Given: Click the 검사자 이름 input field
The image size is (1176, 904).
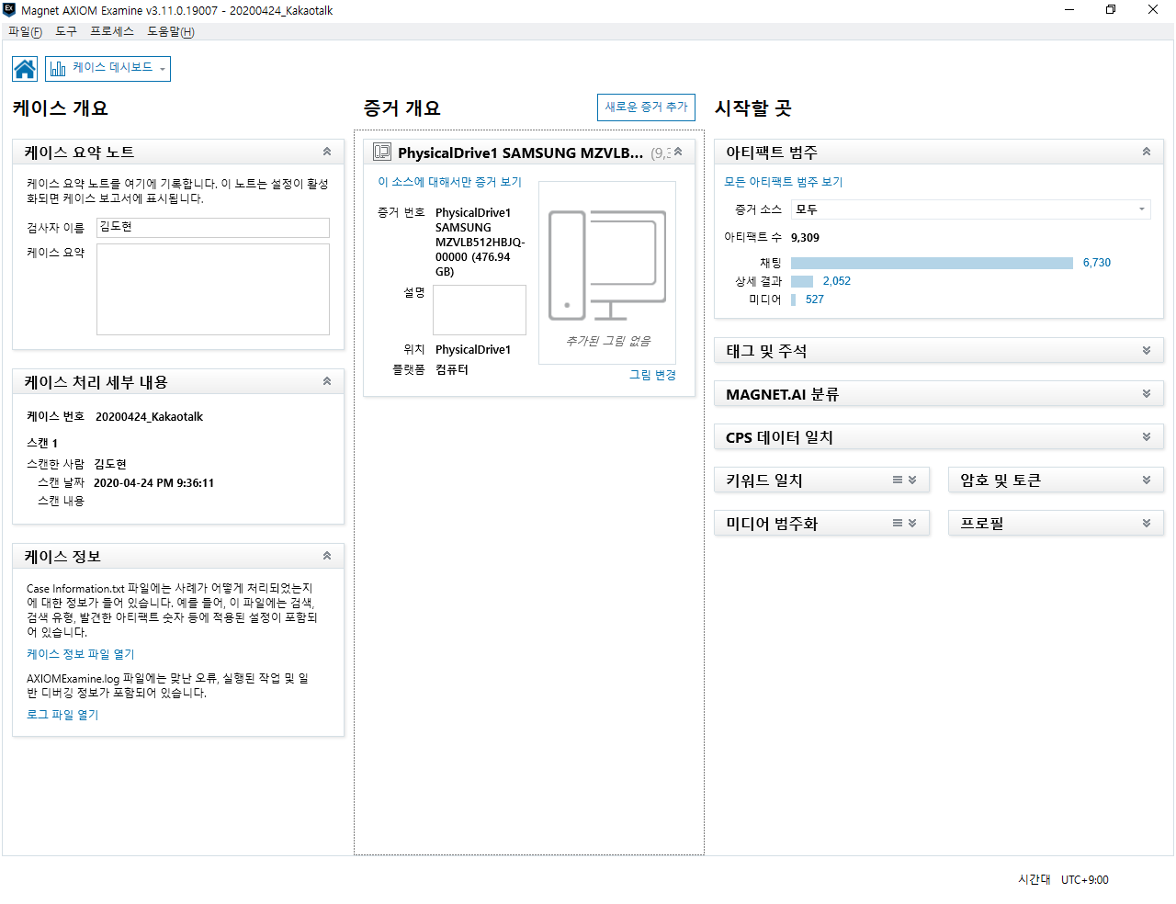Looking at the screenshot, I should (213, 228).
